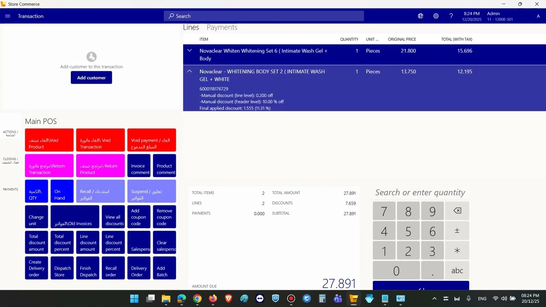
Task: Open Calculator from taskbar
Action: point(322,298)
